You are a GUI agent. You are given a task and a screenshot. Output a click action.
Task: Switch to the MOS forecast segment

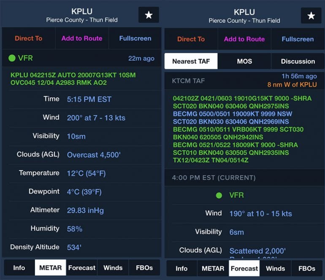coord(244,61)
